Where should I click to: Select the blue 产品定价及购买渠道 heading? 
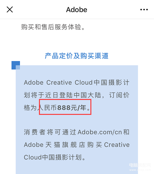[77, 56]
